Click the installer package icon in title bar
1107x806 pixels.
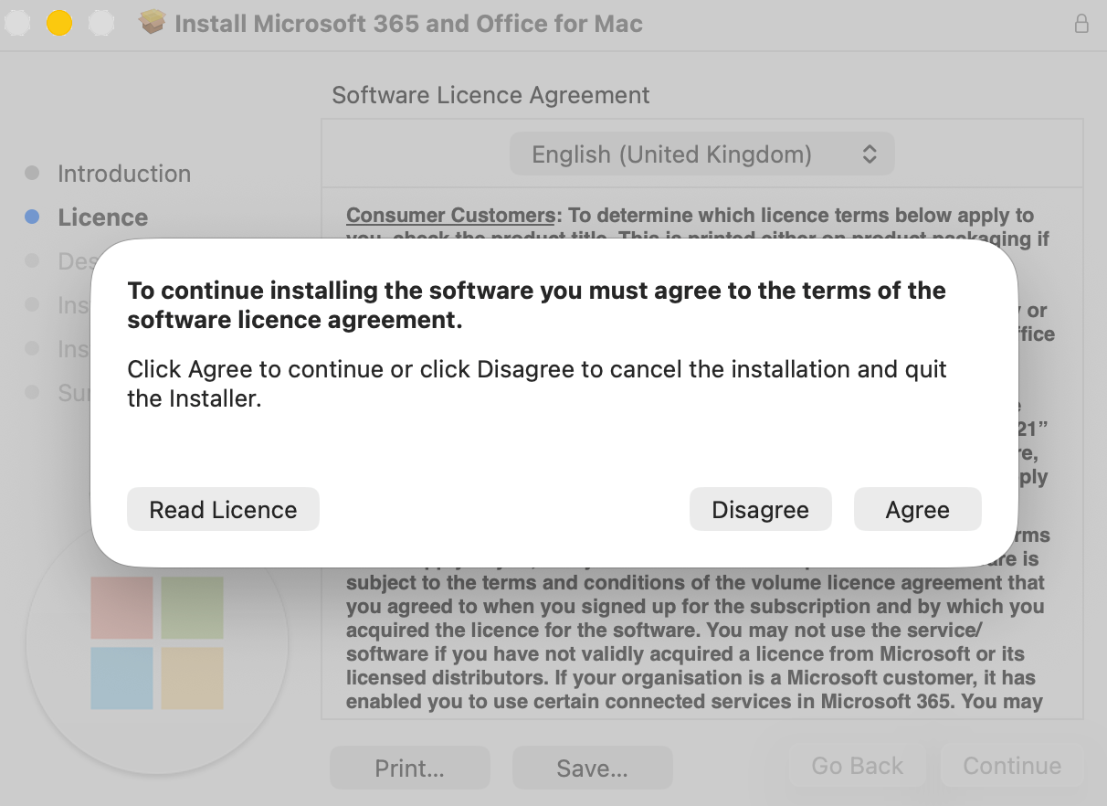(x=152, y=23)
